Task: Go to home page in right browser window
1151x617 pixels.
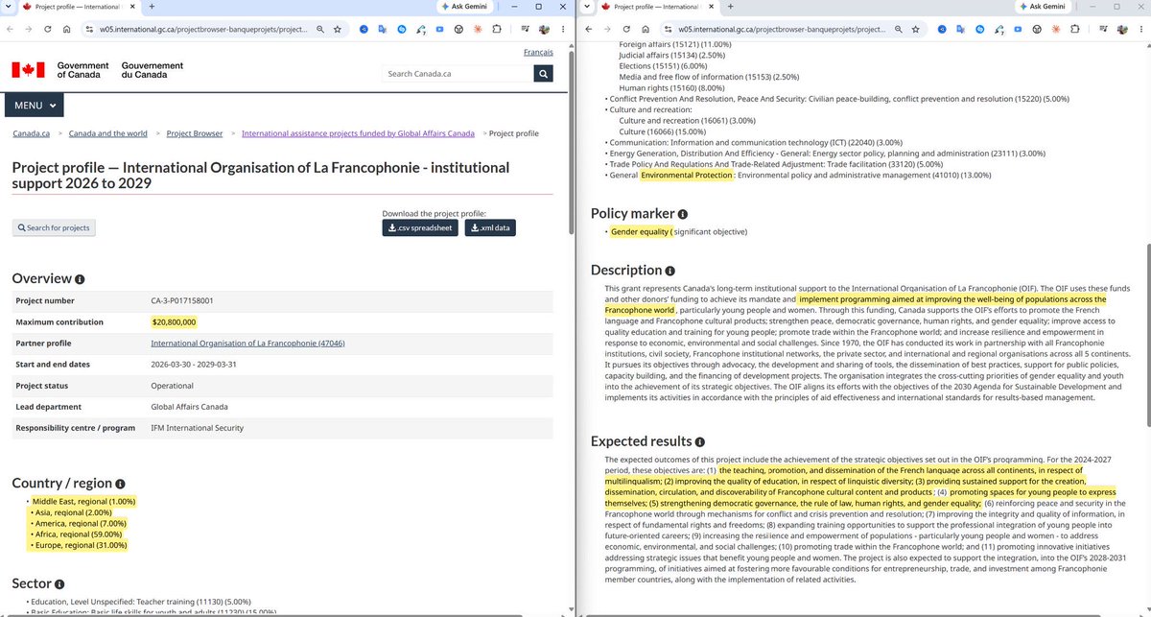Action: (x=644, y=30)
